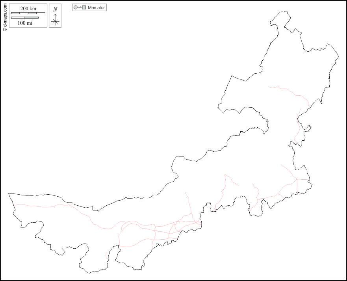The height and width of the screenshot is (281, 347).
Task: Click the northernmost tip of the region outline
Action: pos(283,12)
